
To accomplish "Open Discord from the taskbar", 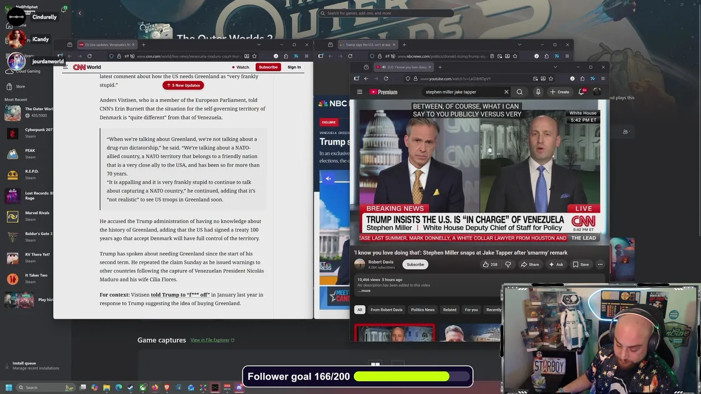I will [239, 387].
